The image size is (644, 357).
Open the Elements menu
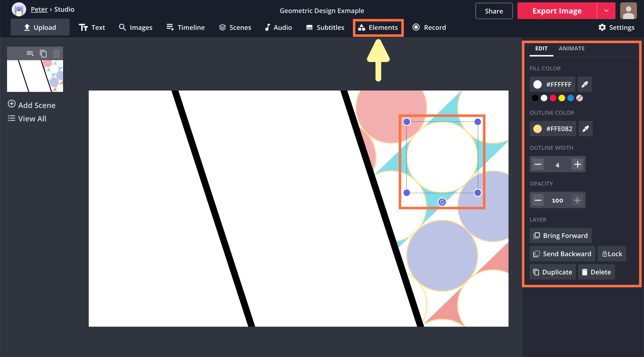(378, 27)
